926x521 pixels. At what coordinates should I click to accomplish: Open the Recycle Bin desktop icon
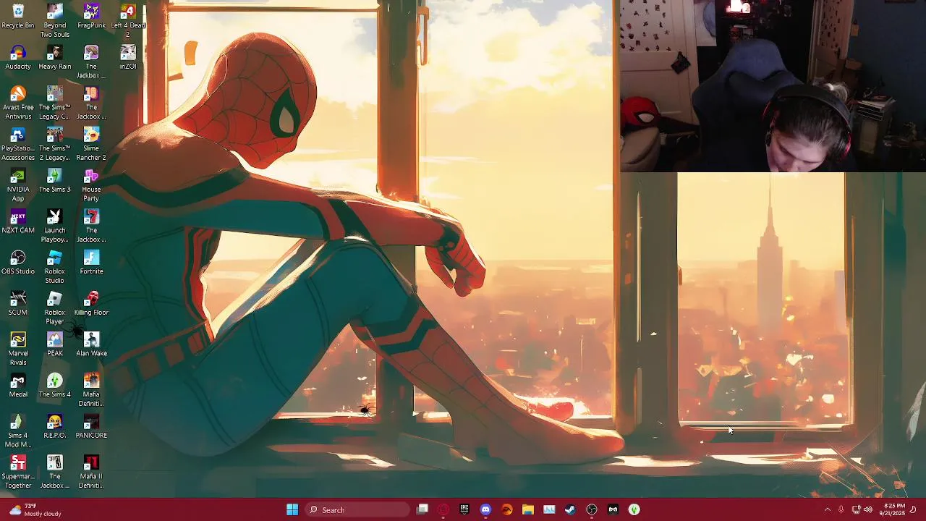[x=18, y=16]
